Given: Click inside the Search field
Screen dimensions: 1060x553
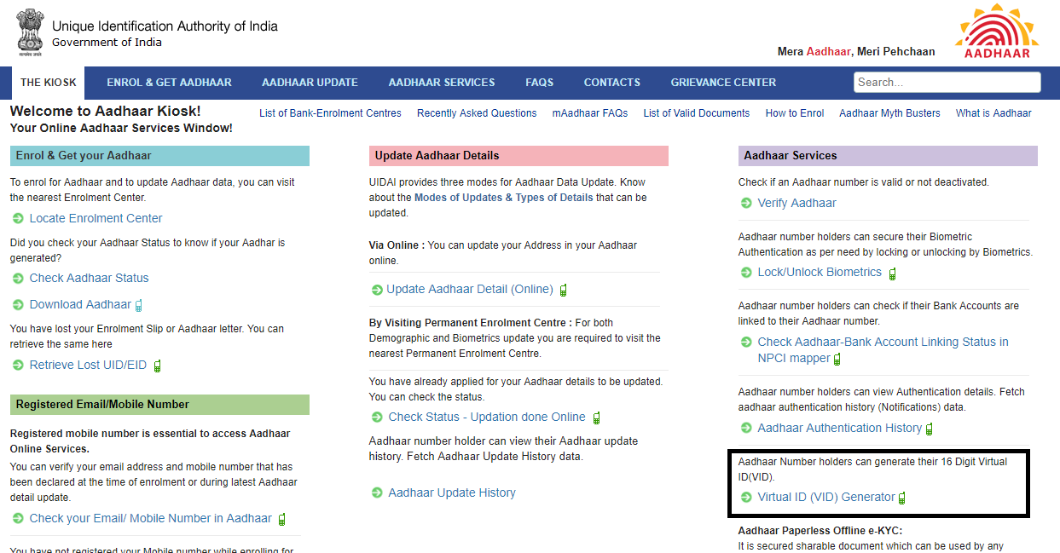Looking at the screenshot, I should click(x=947, y=82).
